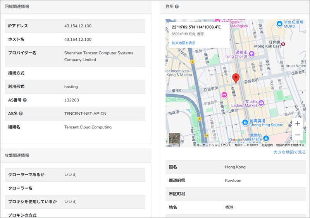Select Hong Kong value in 国名 row
310x218 pixels.
[235, 167]
